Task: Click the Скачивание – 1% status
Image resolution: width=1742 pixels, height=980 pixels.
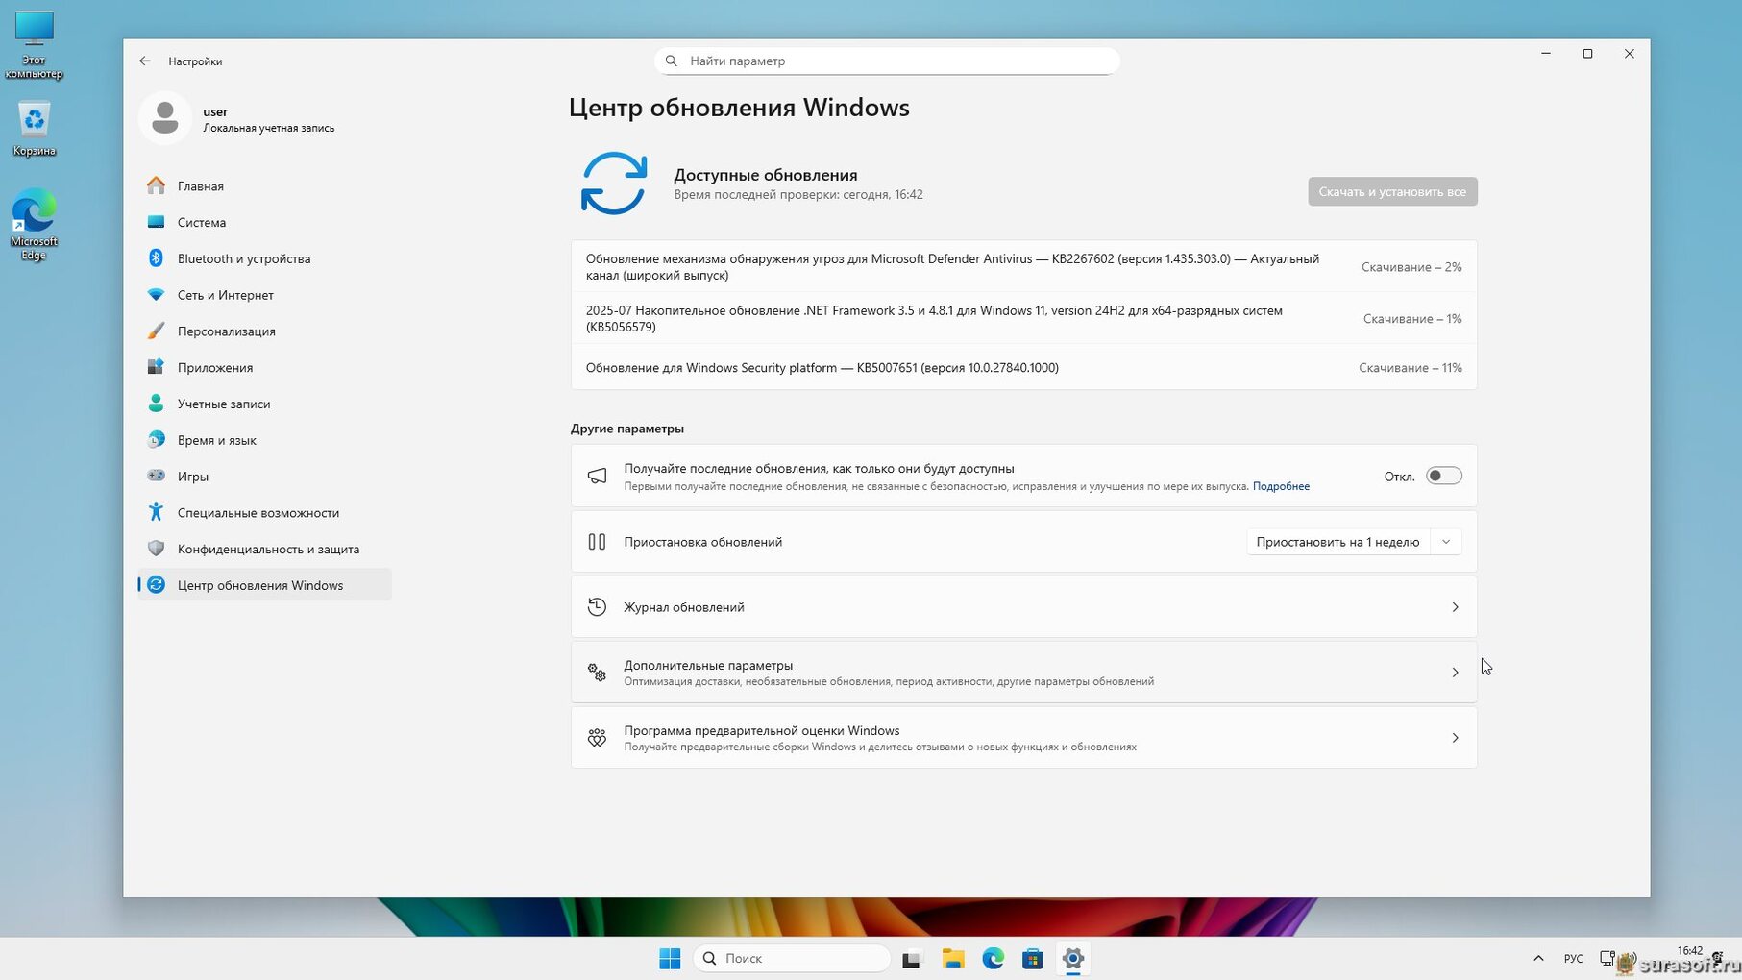Action: click(x=1412, y=319)
